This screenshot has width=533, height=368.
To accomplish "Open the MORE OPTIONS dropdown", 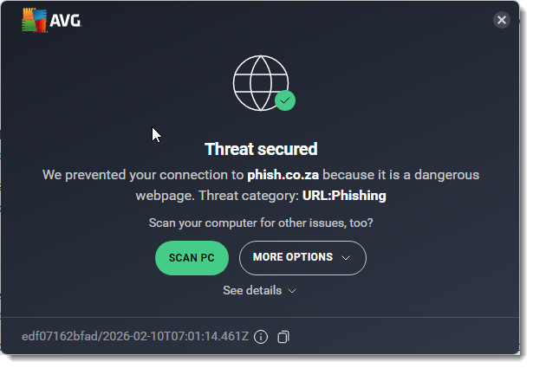I will click(302, 258).
